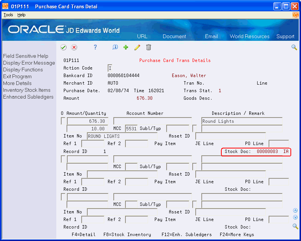Click the URL banner link

(142, 36)
